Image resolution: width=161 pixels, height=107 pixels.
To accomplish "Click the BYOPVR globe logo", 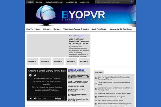I will pyautogui.click(x=46, y=15).
